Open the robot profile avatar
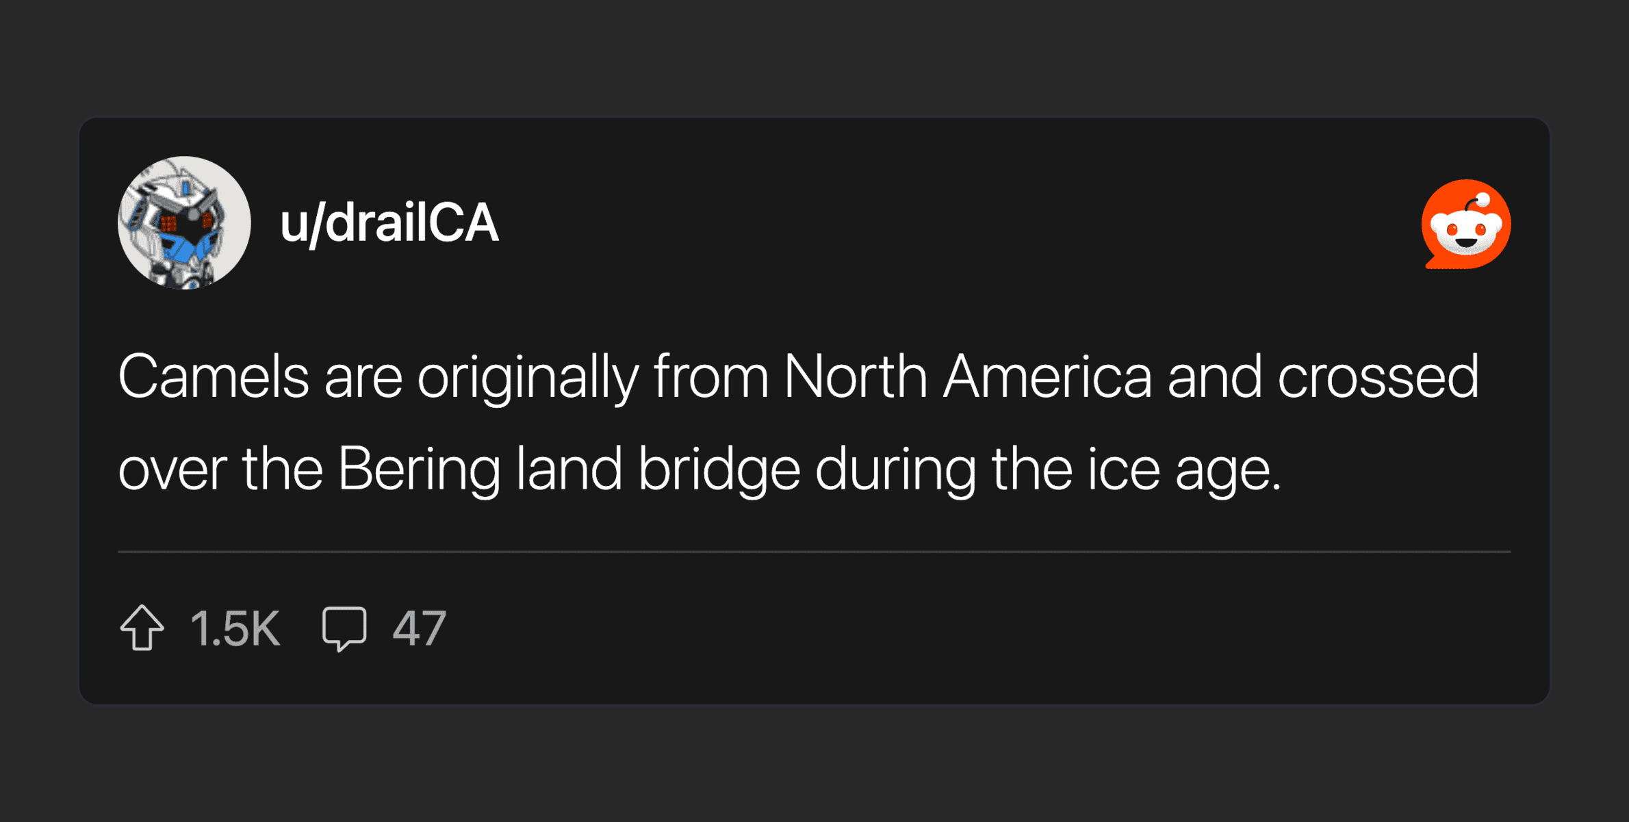This screenshot has height=822, width=1629. tap(184, 223)
